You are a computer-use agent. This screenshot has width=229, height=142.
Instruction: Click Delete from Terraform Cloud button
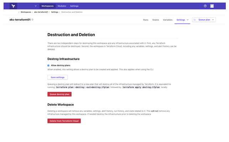coord(64,121)
